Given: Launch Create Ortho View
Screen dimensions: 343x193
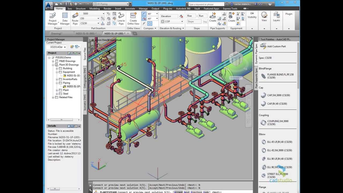Looking at the screenshot, I should coord(133,18).
